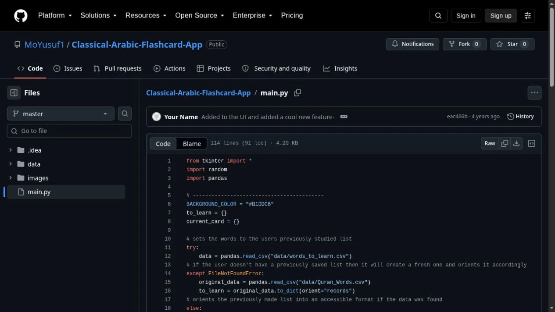
Task: Click the images folder icon
Action: pyautogui.click(x=21, y=178)
